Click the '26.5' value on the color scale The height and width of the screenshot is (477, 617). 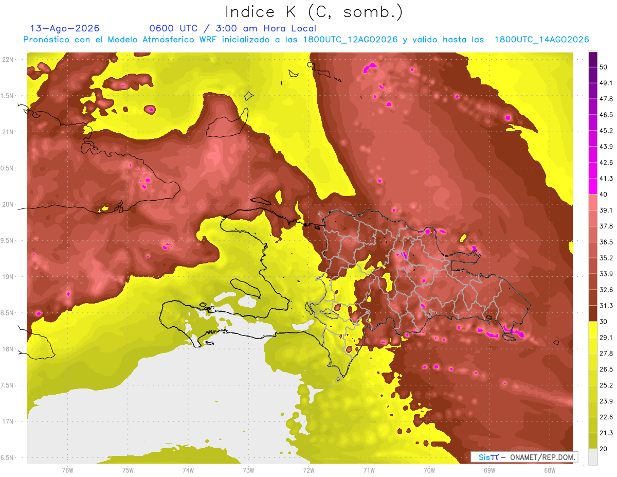point(606,369)
